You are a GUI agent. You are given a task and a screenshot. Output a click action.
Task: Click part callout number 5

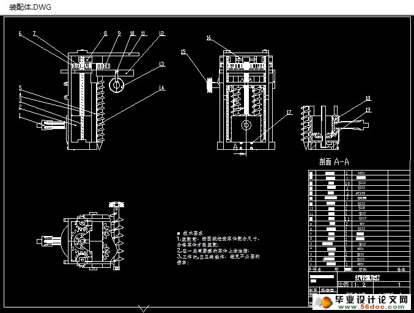click(x=20, y=88)
